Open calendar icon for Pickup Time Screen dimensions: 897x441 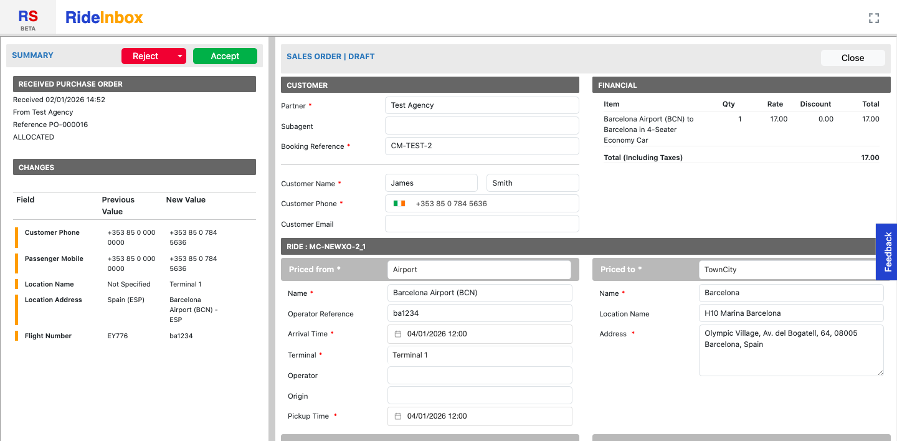pyautogui.click(x=398, y=416)
